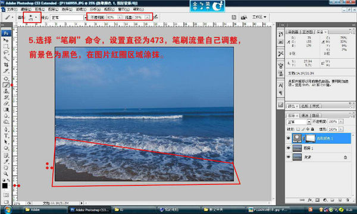The image size is (357, 214).
Task: Select the Lasso tool
Action: pyautogui.click(x=6, y=52)
